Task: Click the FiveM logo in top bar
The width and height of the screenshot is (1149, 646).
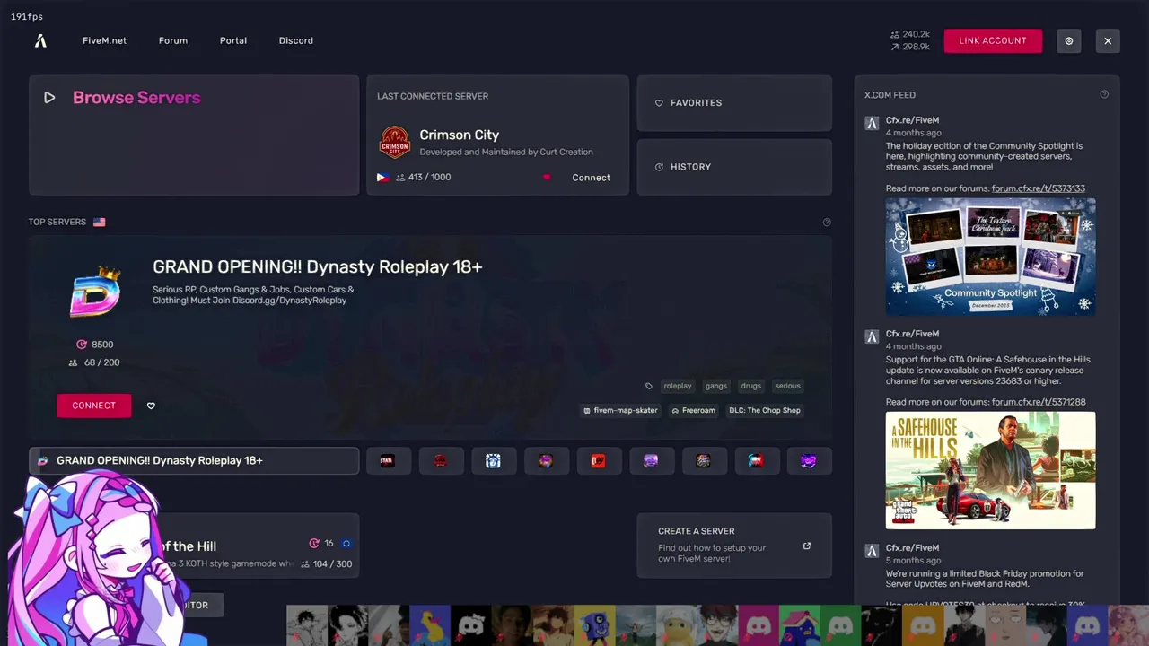Action: tap(40, 40)
